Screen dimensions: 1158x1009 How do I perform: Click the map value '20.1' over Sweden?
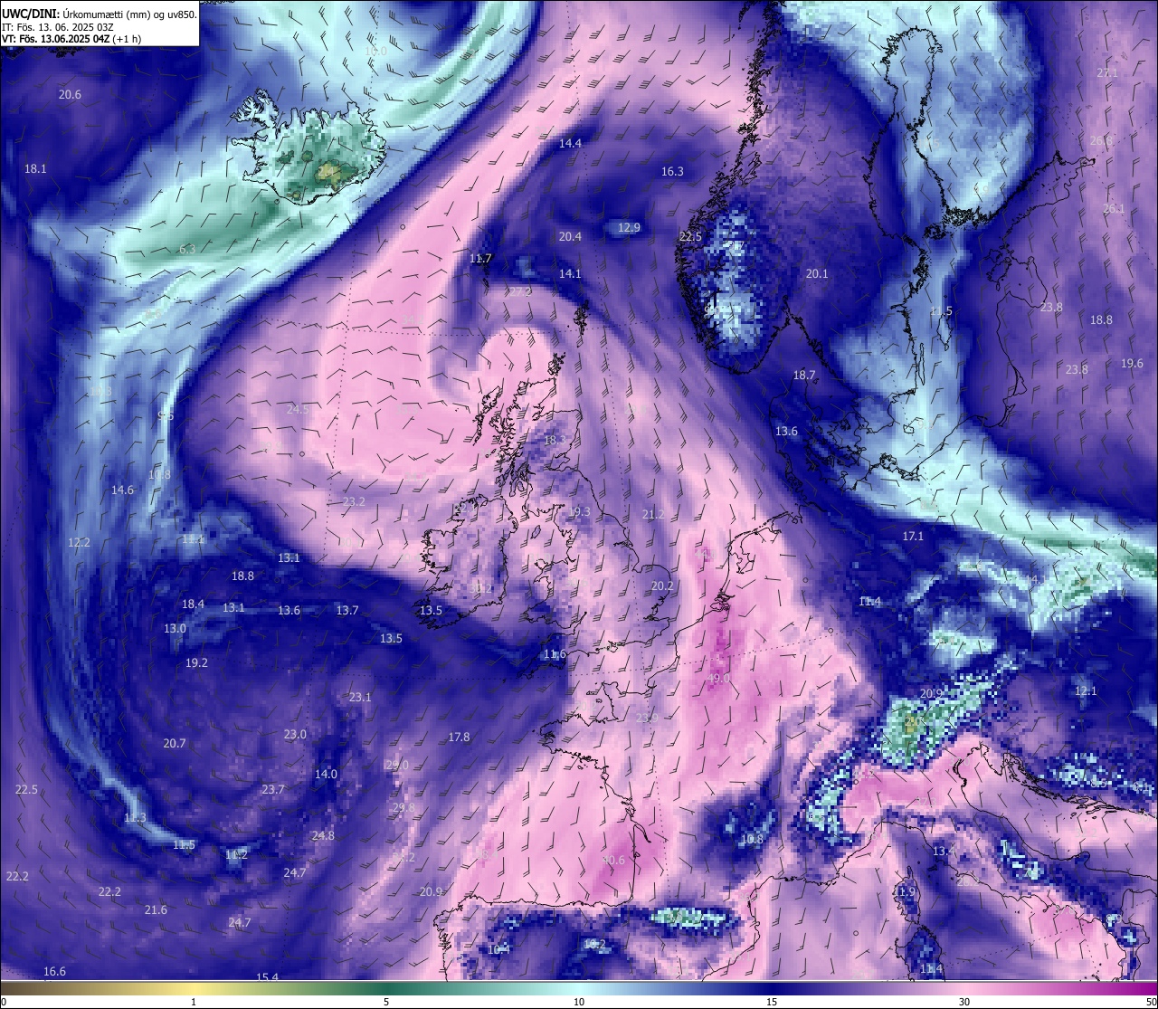pyautogui.click(x=817, y=274)
